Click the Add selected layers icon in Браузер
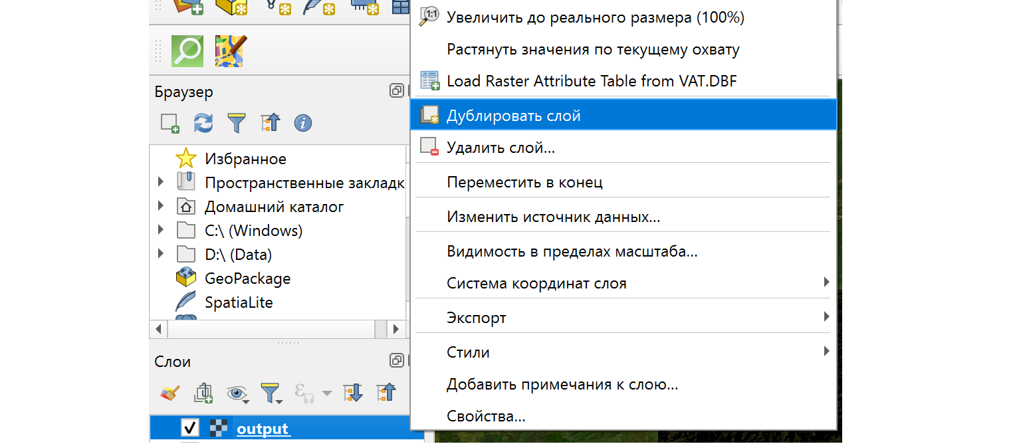The height and width of the screenshot is (444, 1017). click(170, 123)
